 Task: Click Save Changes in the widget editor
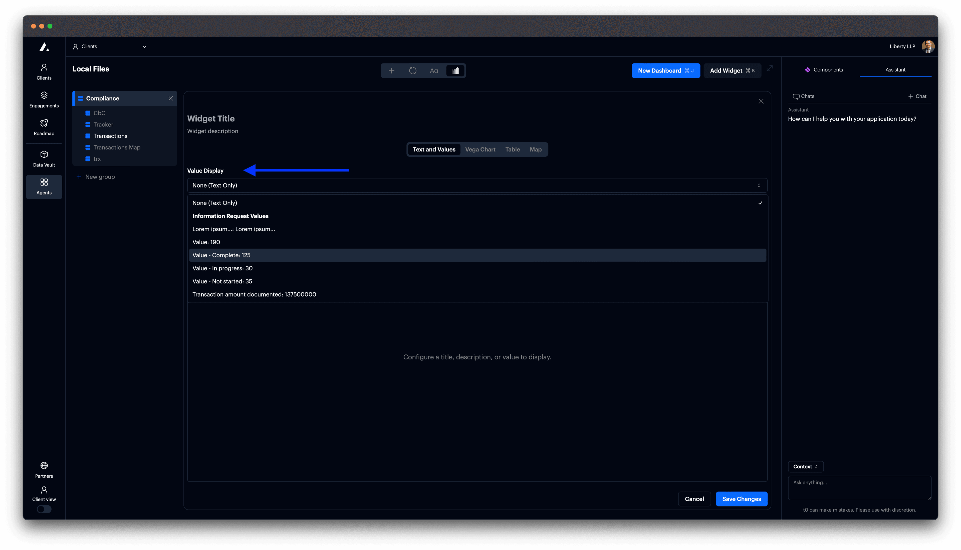pos(741,499)
